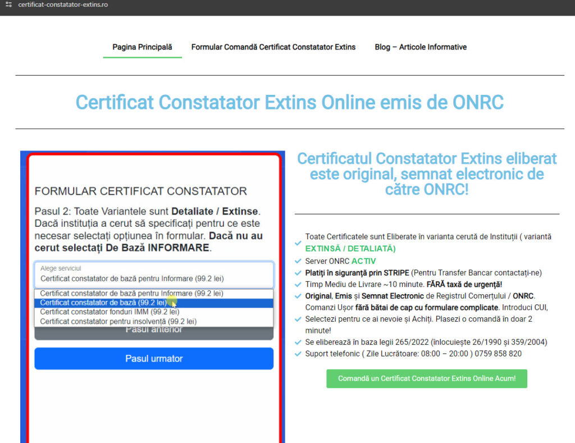
Task: Click the address bar URL text
Action: [63, 4]
